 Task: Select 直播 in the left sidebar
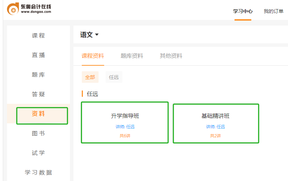pos(38,55)
